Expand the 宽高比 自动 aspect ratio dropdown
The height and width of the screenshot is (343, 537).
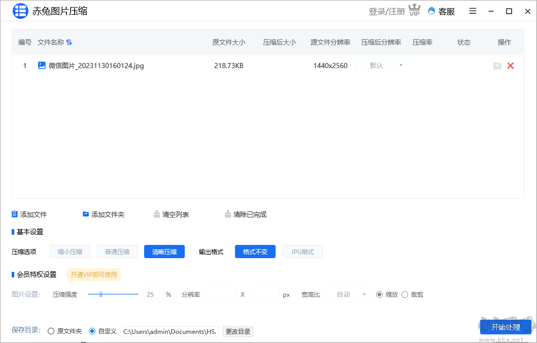click(x=348, y=294)
